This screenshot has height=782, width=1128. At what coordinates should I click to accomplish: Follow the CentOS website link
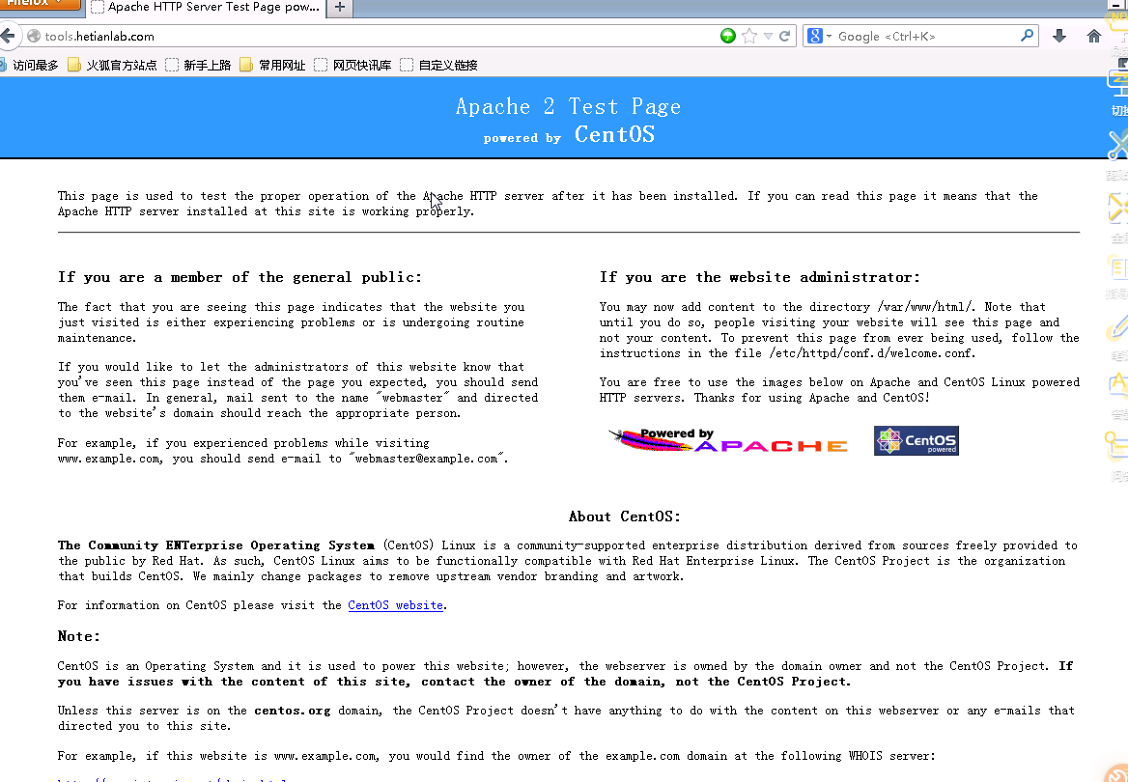396,605
